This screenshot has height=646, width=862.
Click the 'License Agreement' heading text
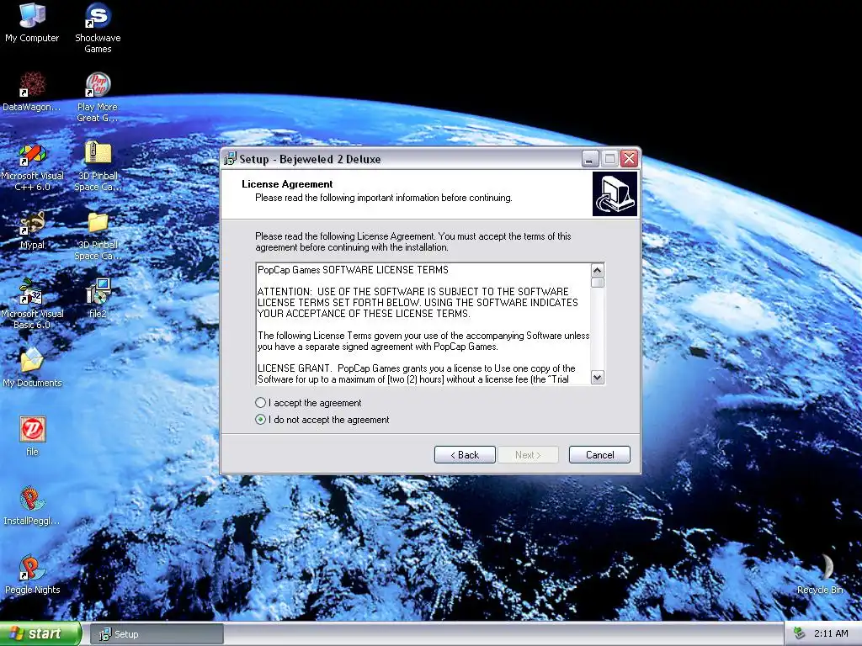click(287, 184)
